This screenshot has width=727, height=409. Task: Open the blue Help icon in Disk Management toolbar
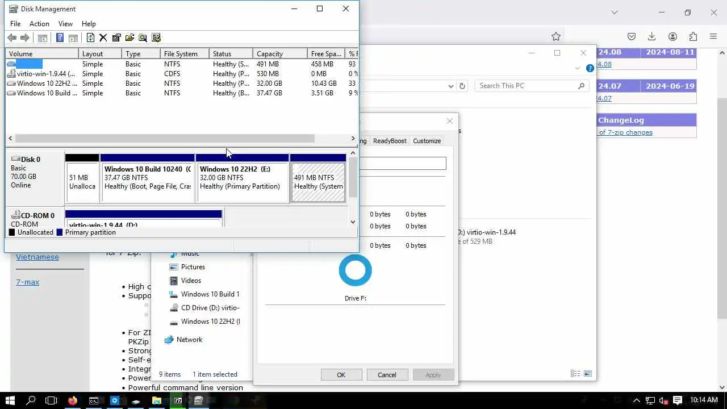(60, 37)
